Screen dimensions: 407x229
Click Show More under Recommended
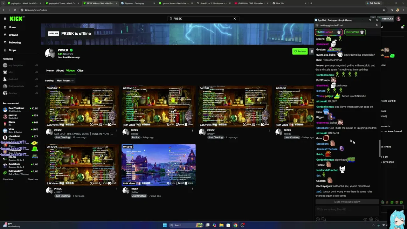[8, 179]
